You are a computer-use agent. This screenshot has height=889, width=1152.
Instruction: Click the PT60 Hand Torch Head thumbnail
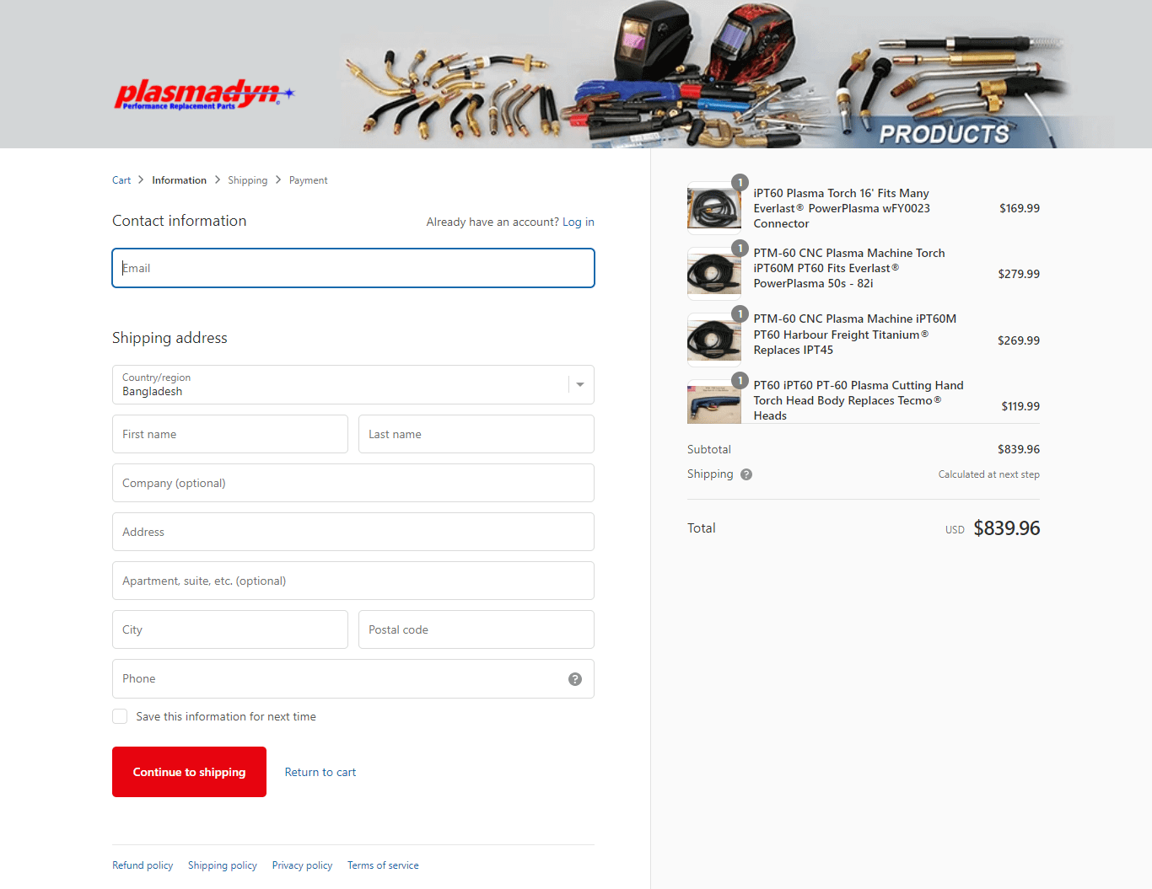[x=714, y=402]
